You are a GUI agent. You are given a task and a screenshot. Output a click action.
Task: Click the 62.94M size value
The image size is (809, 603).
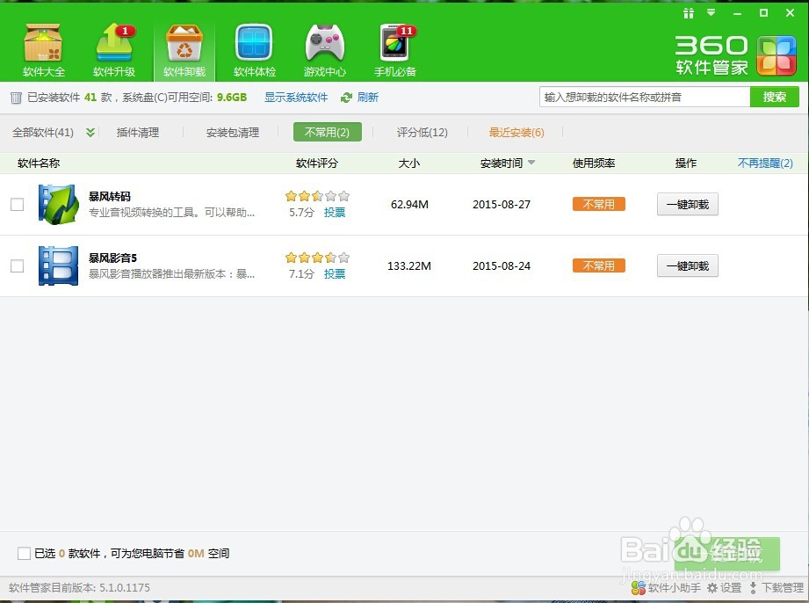(x=409, y=205)
